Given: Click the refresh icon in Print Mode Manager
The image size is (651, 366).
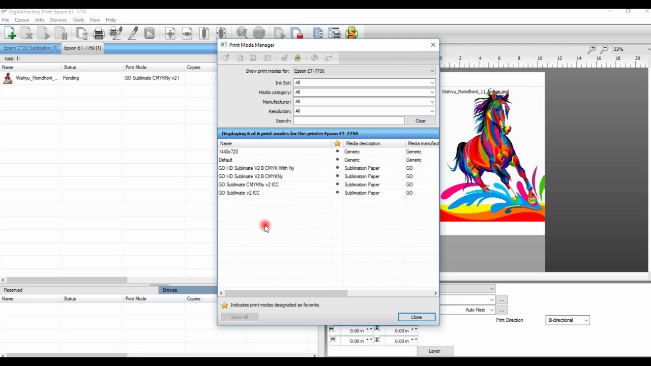Looking at the screenshot, I should coord(314,58).
